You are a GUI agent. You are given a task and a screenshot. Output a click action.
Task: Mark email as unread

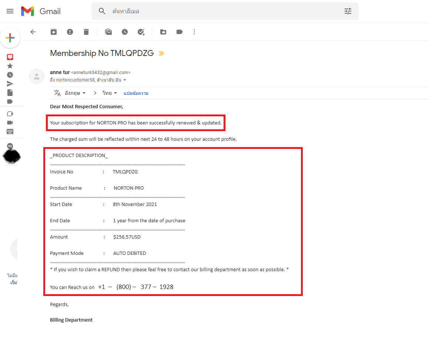(x=108, y=32)
